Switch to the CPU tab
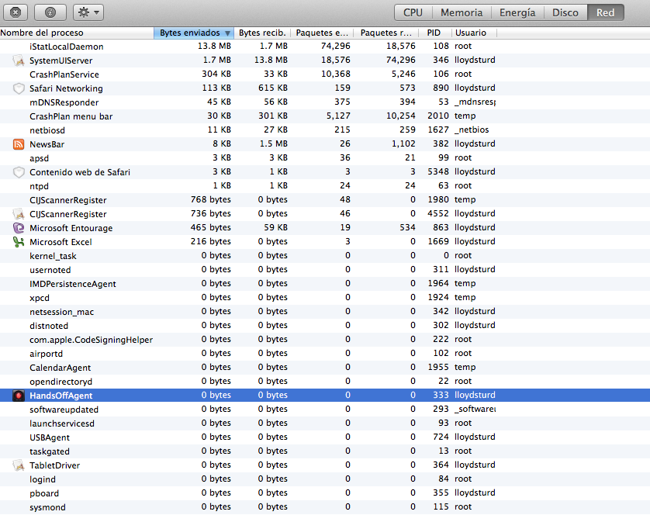 [413, 12]
